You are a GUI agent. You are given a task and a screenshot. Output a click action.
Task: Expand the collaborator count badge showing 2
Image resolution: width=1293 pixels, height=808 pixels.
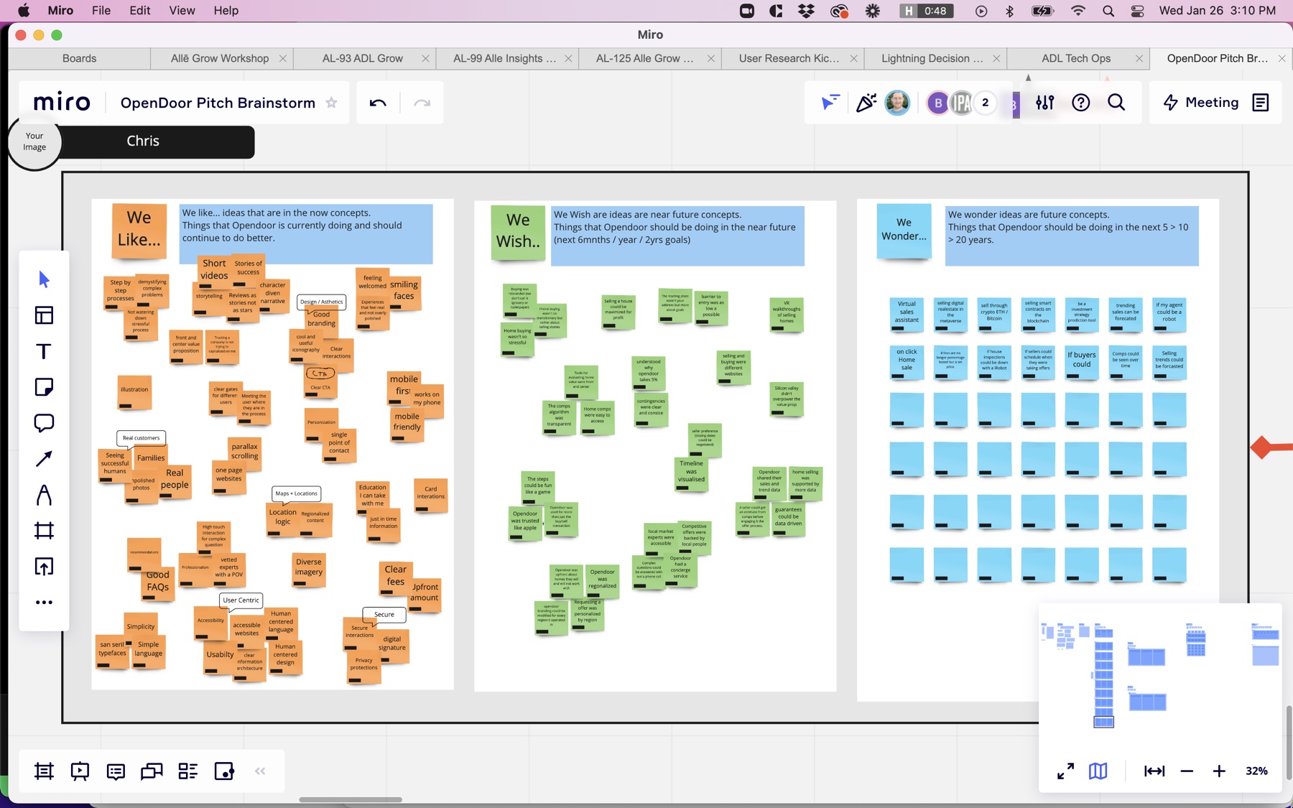(x=986, y=103)
